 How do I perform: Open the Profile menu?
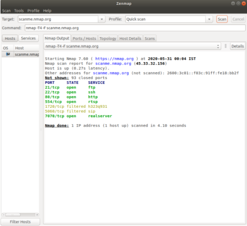pos(33,11)
